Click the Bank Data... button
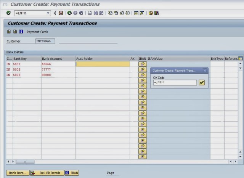The width and height of the screenshot is (244, 178). [x=18, y=173]
